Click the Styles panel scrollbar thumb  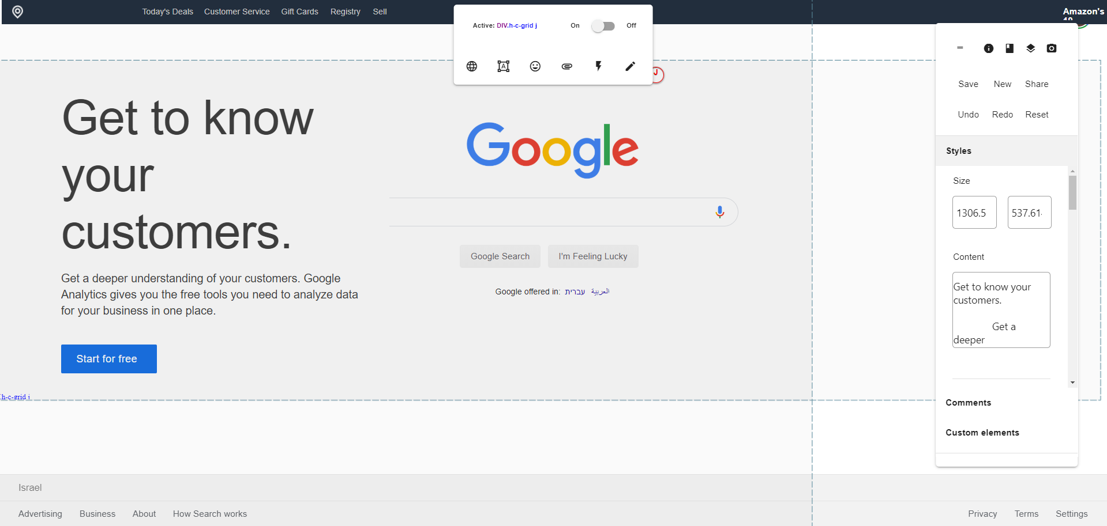pos(1072,192)
